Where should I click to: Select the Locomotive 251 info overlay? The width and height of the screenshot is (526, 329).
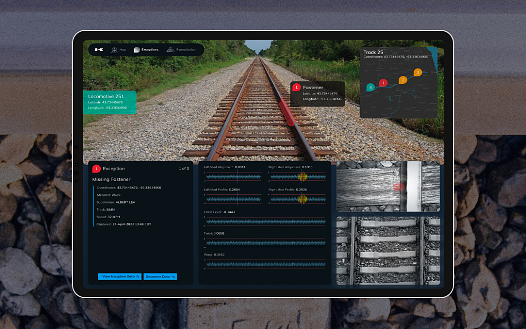click(109, 102)
